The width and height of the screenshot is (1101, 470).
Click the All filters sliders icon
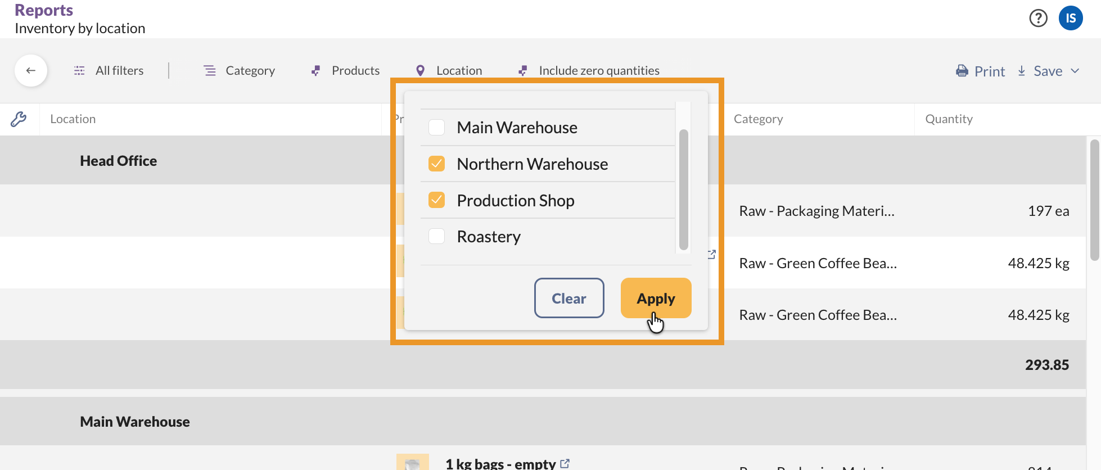[79, 71]
